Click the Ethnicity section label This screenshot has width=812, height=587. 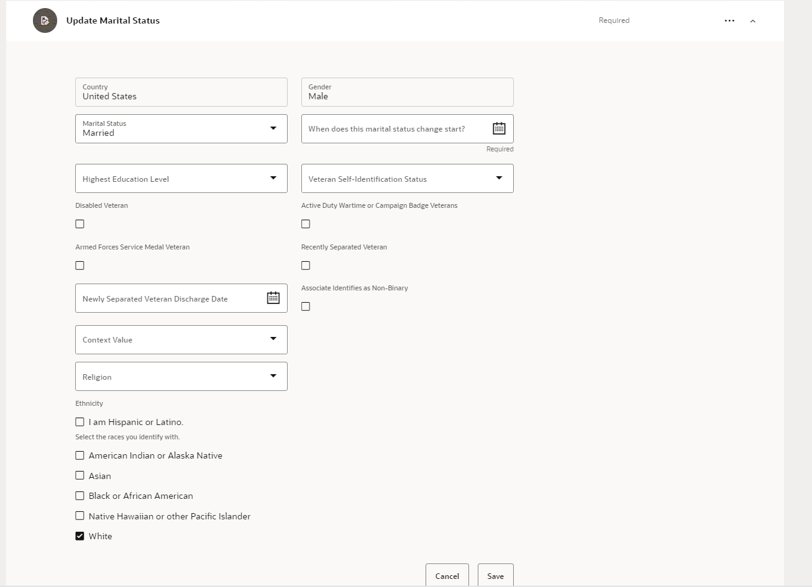[x=89, y=403]
